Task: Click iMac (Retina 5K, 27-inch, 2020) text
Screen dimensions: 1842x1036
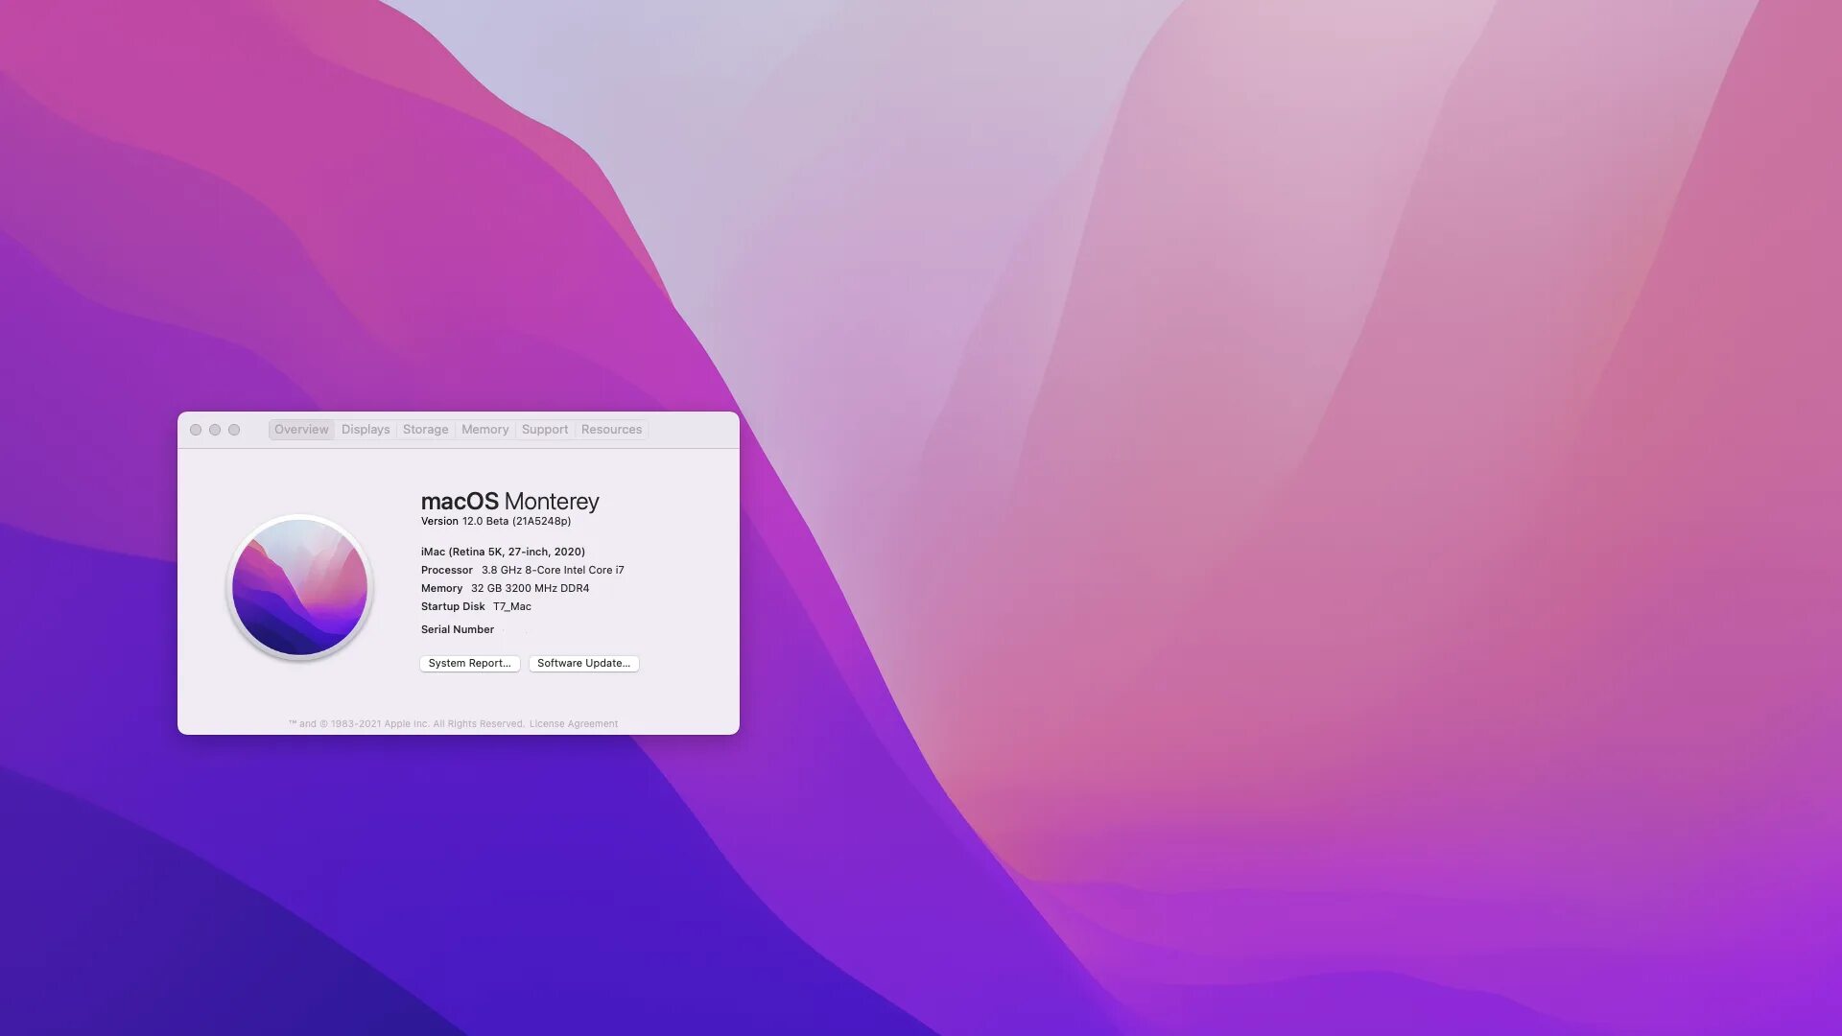Action: (503, 552)
